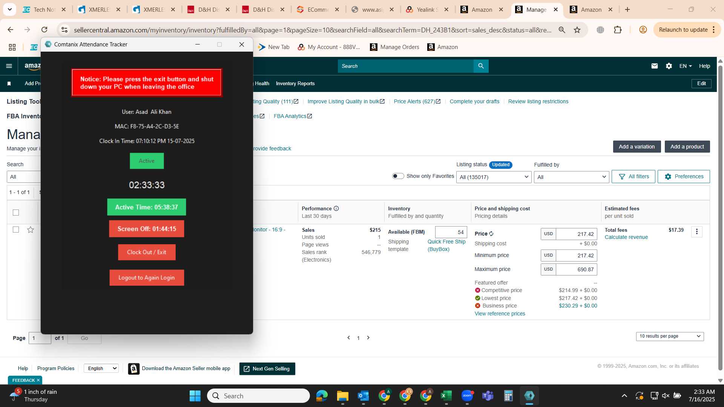Open a new browser tab with plus

(x=627, y=10)
